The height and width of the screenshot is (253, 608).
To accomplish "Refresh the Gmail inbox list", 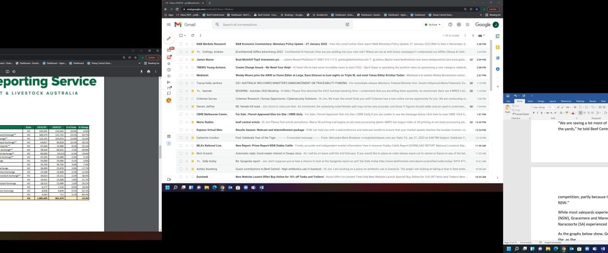I will [193, 35].
